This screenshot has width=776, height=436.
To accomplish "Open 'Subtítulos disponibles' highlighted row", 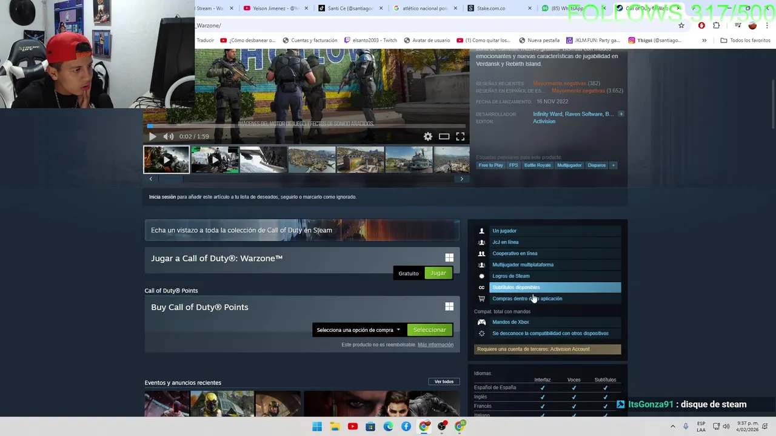I will click(555, 288).
